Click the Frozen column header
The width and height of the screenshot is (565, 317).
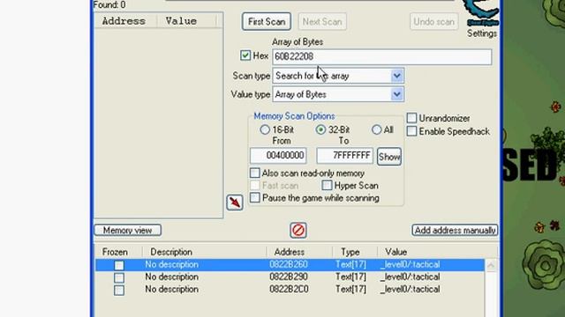click(115, 252)
